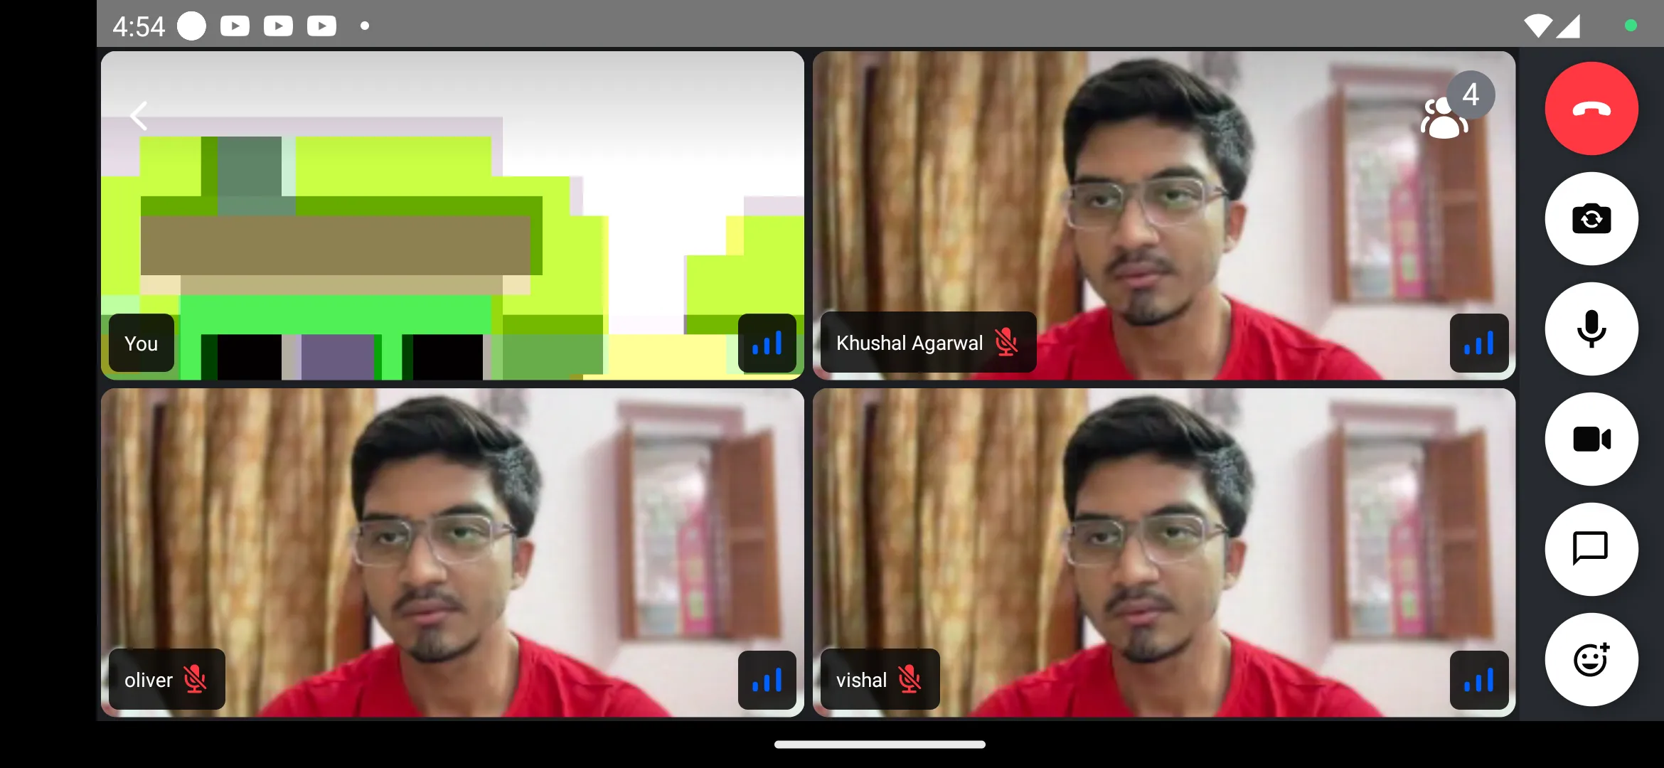Select Khushal Agarwal video tile

pos(1166,215)
